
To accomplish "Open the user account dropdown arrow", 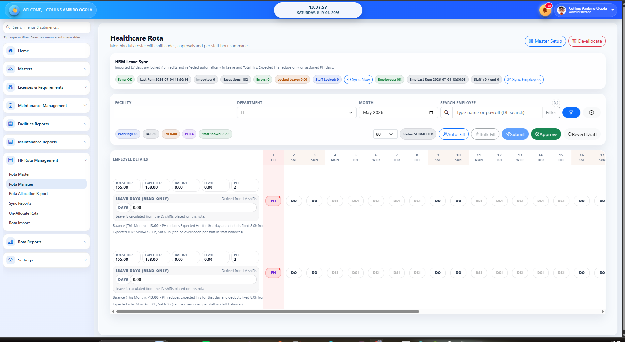I will pyautogui.click(x=613, y=10).
